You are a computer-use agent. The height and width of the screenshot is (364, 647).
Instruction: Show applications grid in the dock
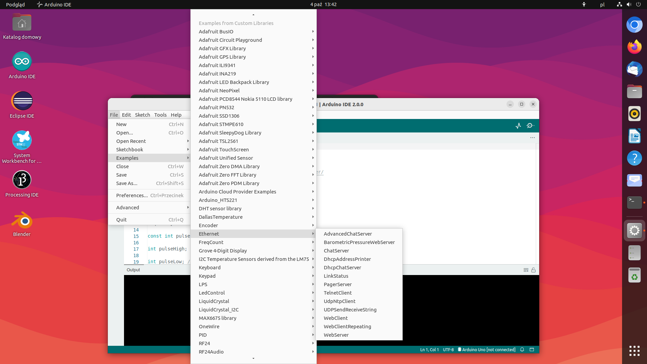click(634, 351)
